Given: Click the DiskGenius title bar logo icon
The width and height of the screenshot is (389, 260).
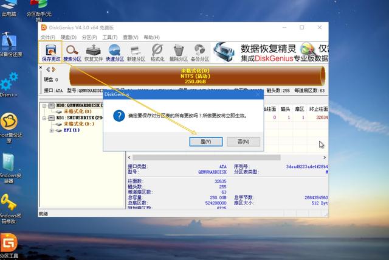Looking at the screenshot, I should coord(44,27).
